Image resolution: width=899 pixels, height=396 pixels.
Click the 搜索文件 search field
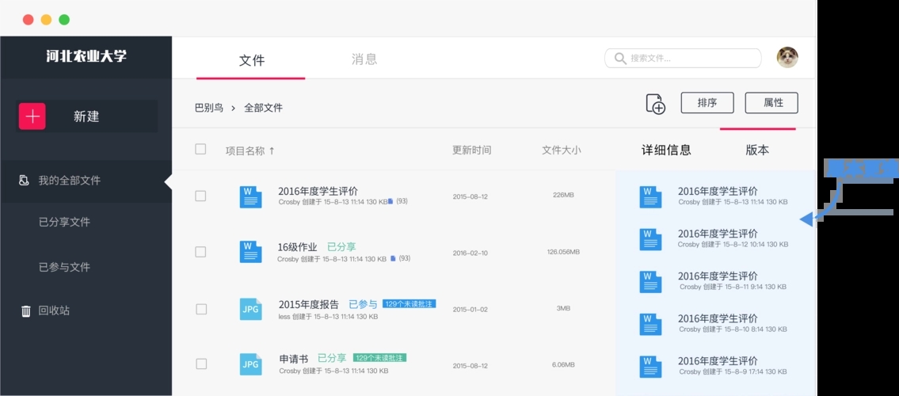(x=683, y=58)
